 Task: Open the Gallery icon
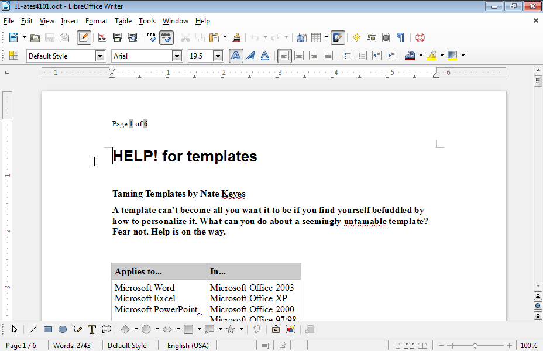pos(372,37)
